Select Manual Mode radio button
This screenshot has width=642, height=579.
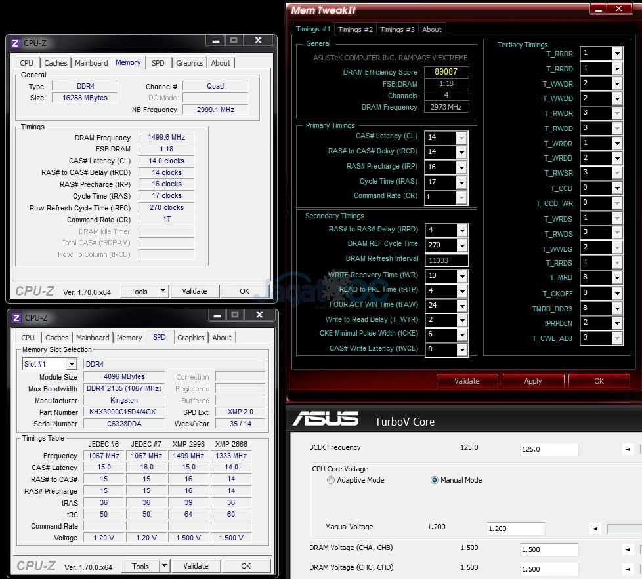coord(435,480)
